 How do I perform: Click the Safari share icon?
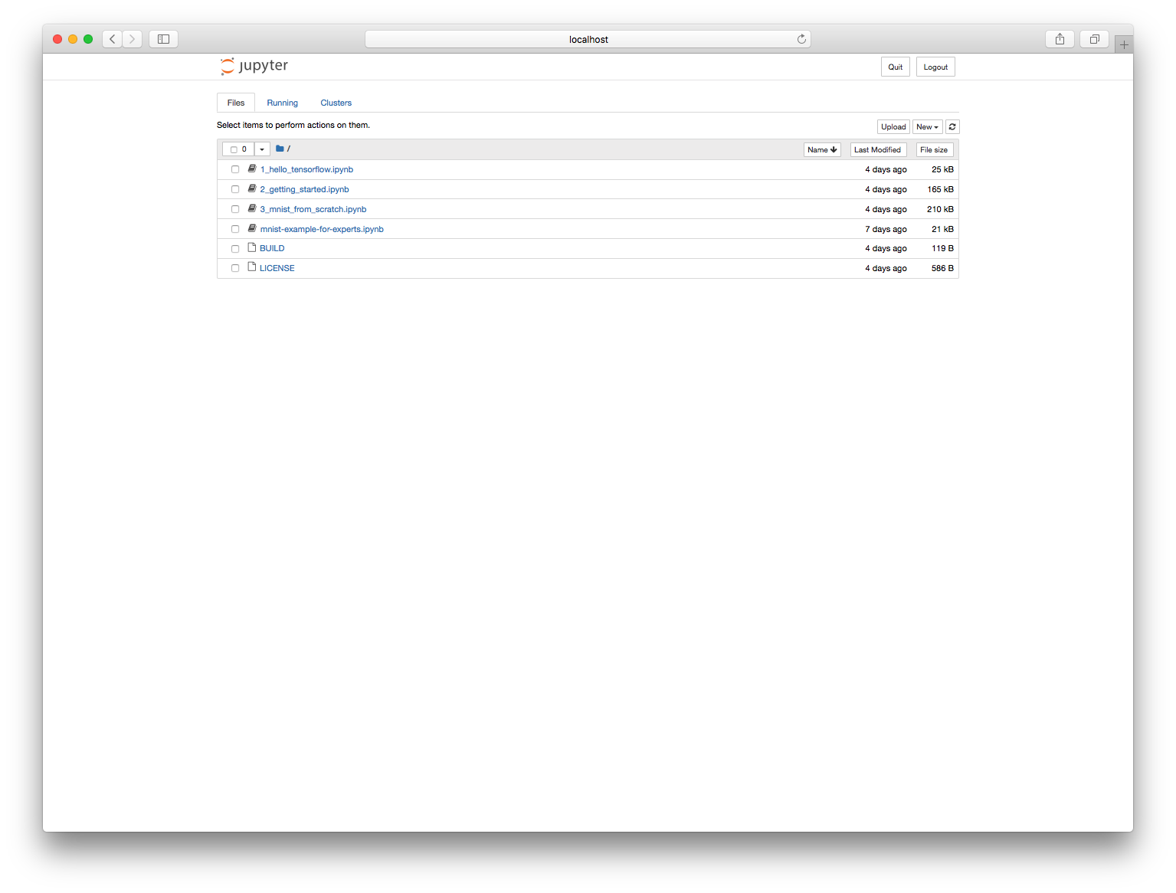pyautogui.click(x=1060, y=38)
